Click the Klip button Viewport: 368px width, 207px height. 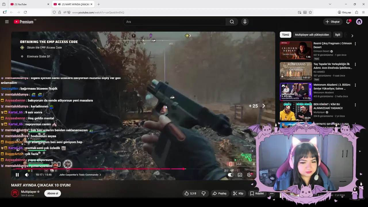[x=238, y=193]
